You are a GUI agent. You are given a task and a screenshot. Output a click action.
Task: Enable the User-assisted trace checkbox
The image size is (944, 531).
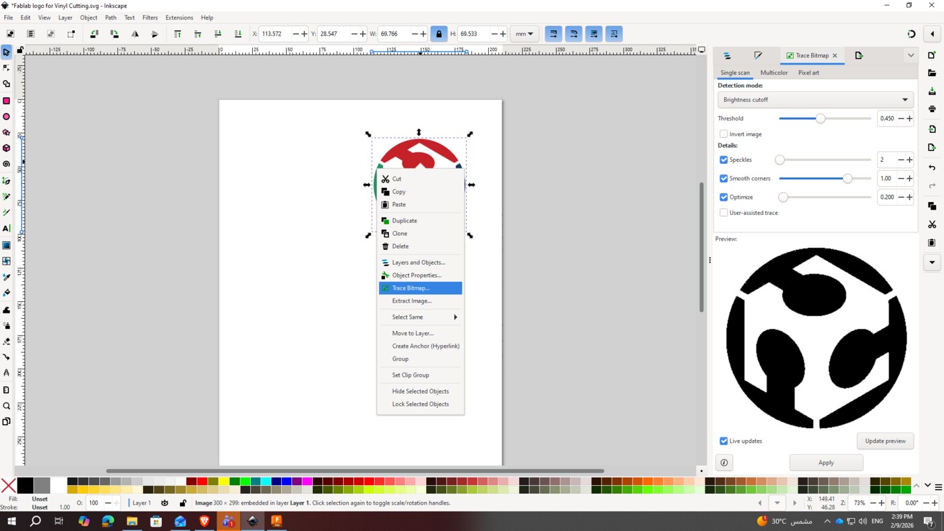click(x=724, y=213)
